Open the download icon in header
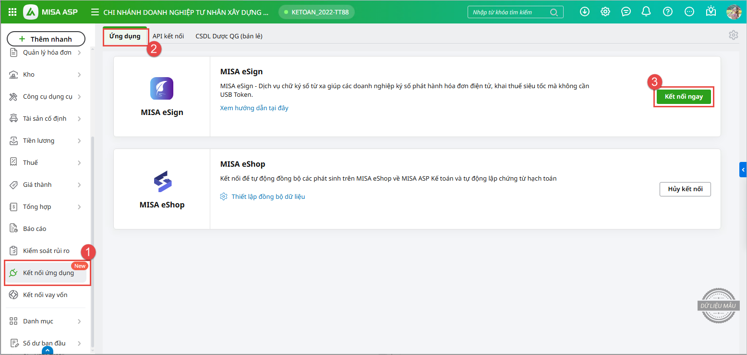Image resolution: width=747 pixels, height=355 pixels. click(585, 12)
